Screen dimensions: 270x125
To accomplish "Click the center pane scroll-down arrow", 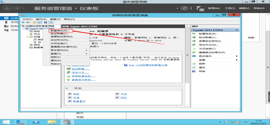I will click(187, 107).
